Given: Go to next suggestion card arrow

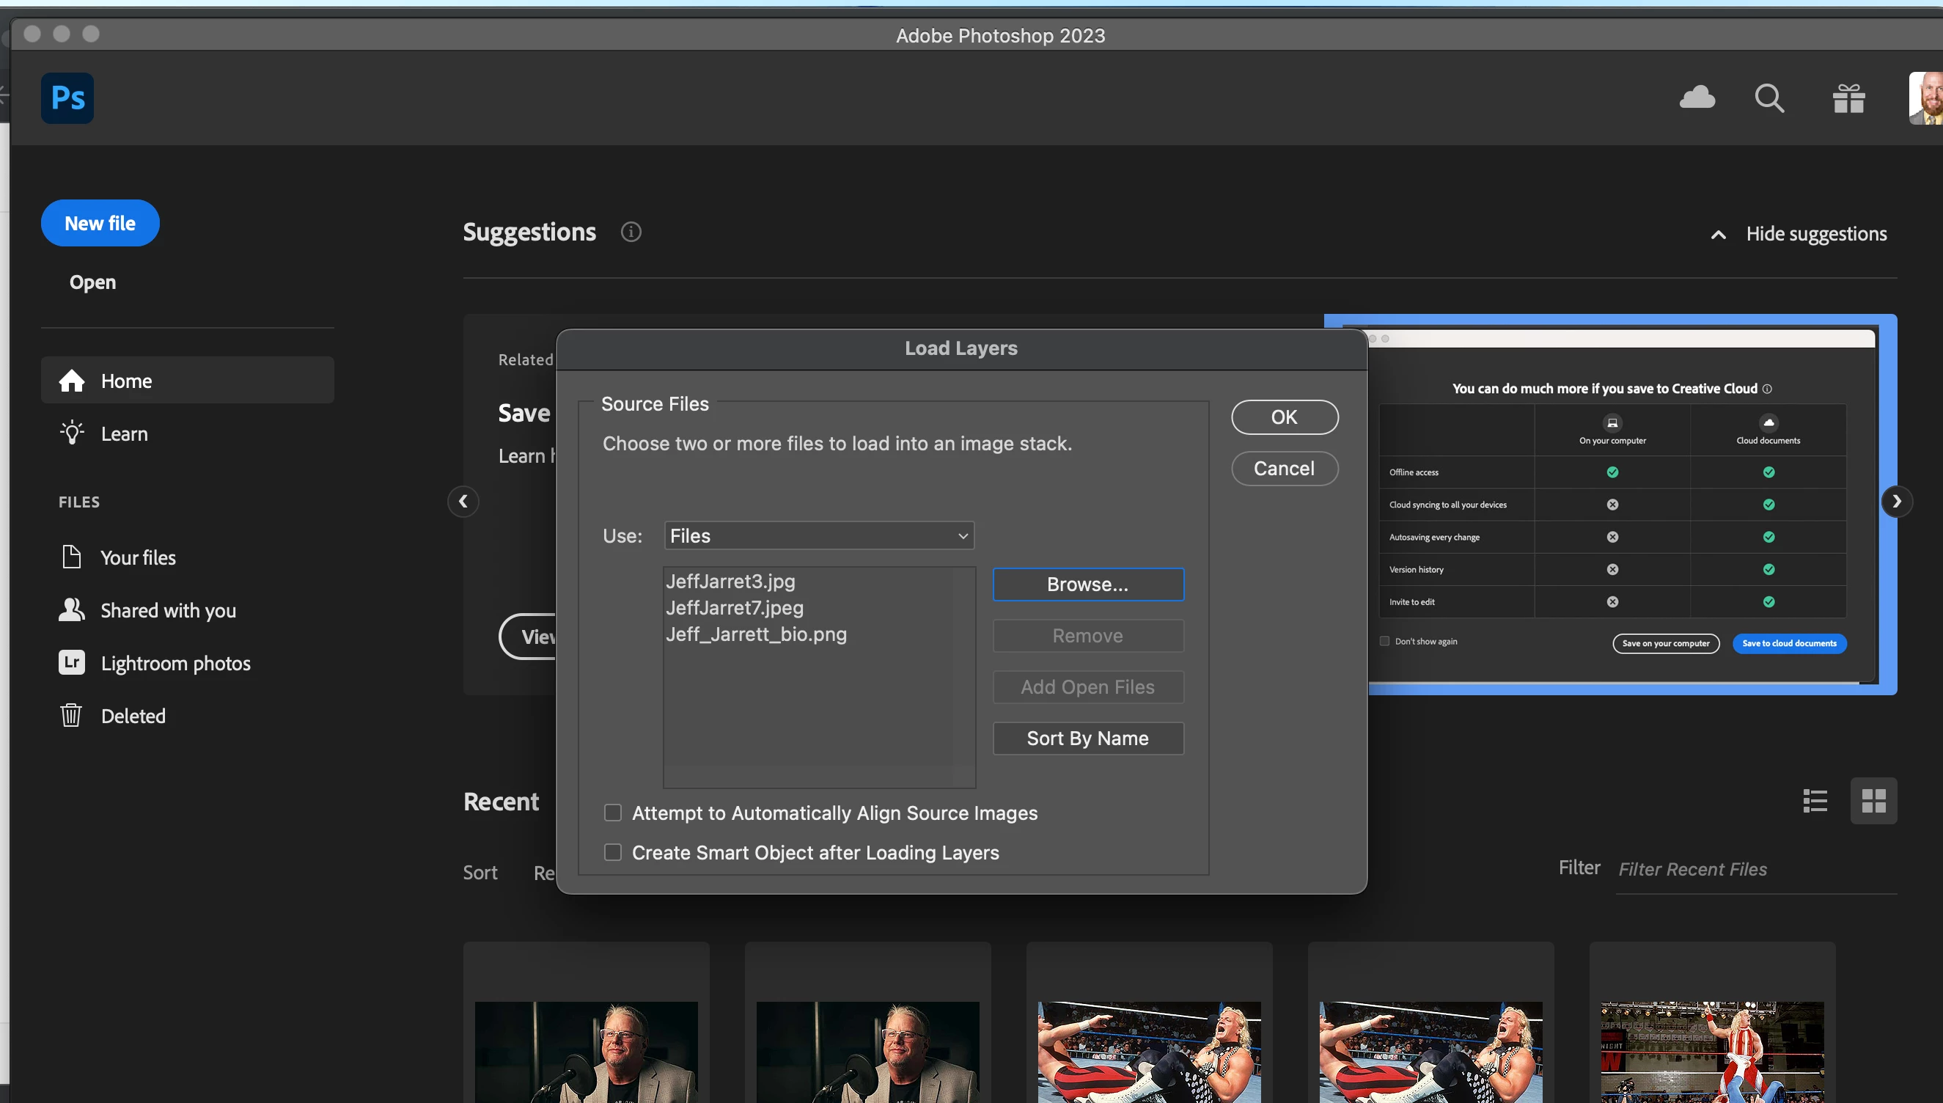Looking at the screenshot, I should [x=1896, y=502].
